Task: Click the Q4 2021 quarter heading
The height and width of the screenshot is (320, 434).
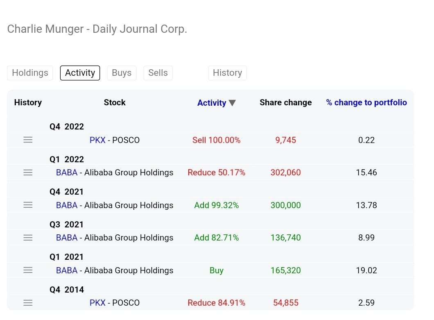Action: point(66,192)
